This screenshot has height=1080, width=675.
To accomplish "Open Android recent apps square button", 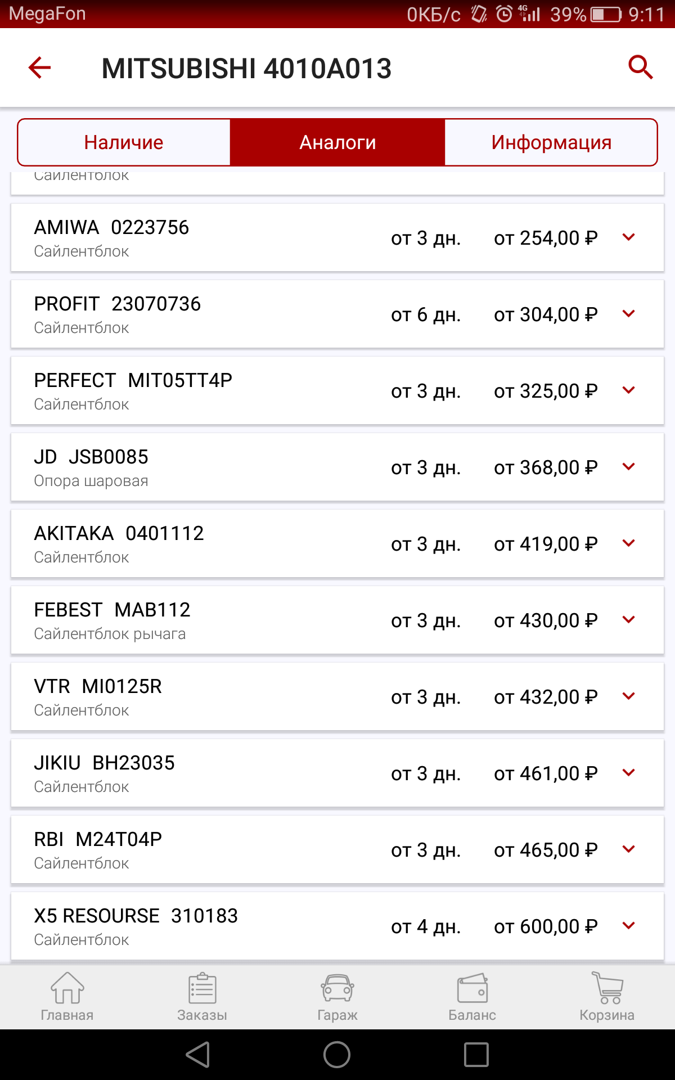I will point(476,1055).
